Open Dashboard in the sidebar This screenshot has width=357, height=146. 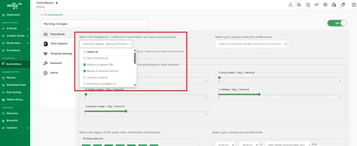pyautogui.click(x=13, y=15)
